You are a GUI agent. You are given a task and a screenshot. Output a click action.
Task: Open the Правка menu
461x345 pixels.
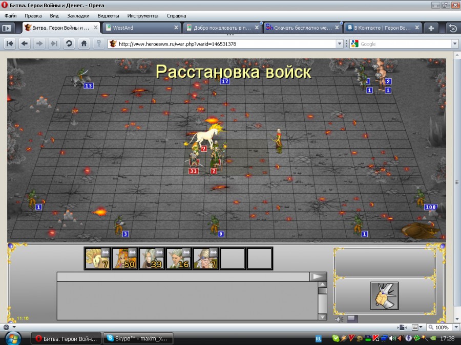click(x=33, y=16)
